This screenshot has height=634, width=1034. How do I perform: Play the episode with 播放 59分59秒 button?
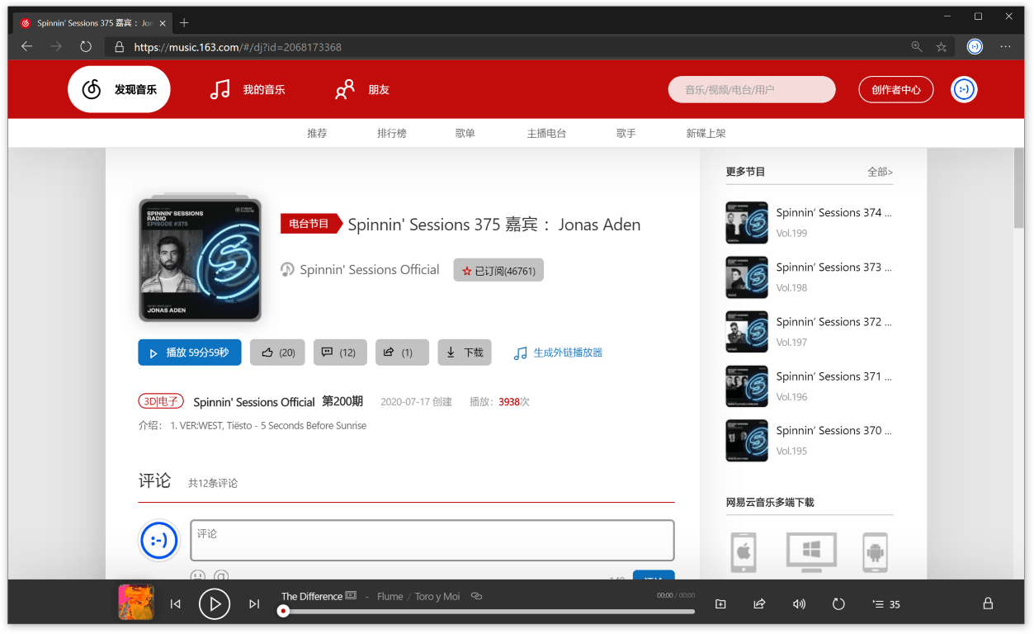tap(190, 352)
